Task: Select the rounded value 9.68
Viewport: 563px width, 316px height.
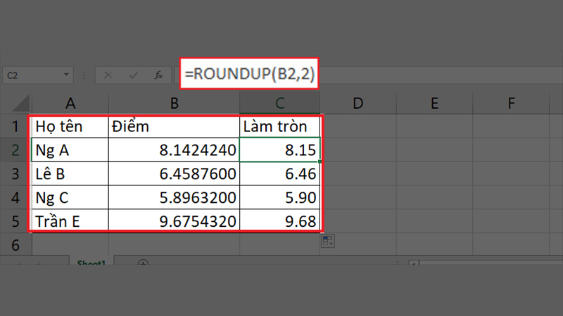Action: tap(279, 221)
